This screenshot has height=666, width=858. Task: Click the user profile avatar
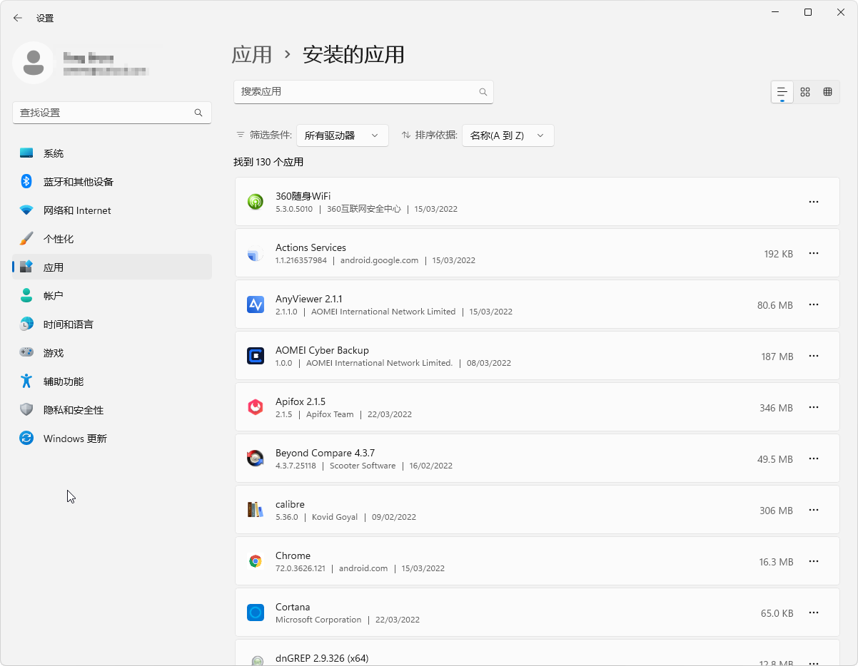[x=33, y=63]
